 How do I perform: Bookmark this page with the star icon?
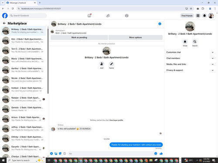coord(191,9)
